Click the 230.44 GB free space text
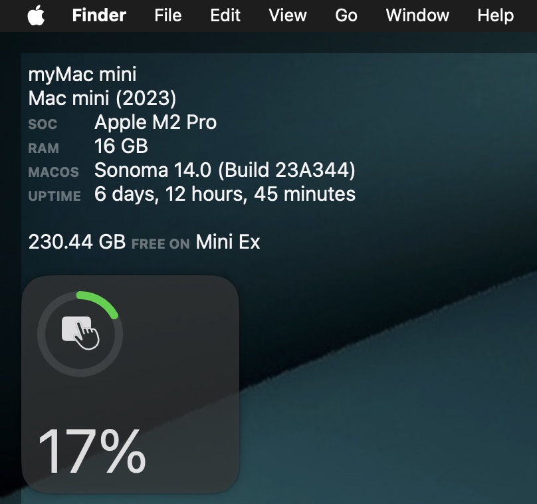 click(77, 242)
